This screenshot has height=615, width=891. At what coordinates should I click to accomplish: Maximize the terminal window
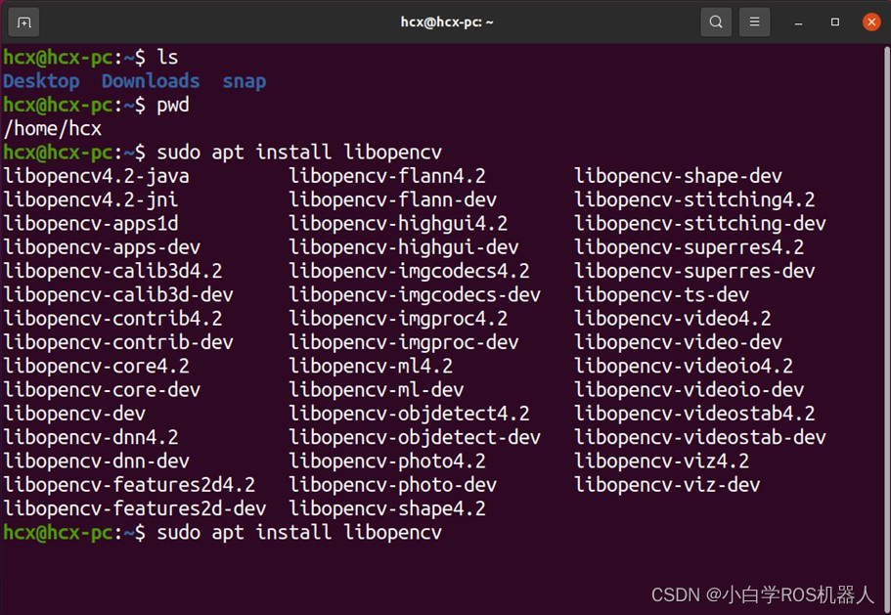coord(834,22)
